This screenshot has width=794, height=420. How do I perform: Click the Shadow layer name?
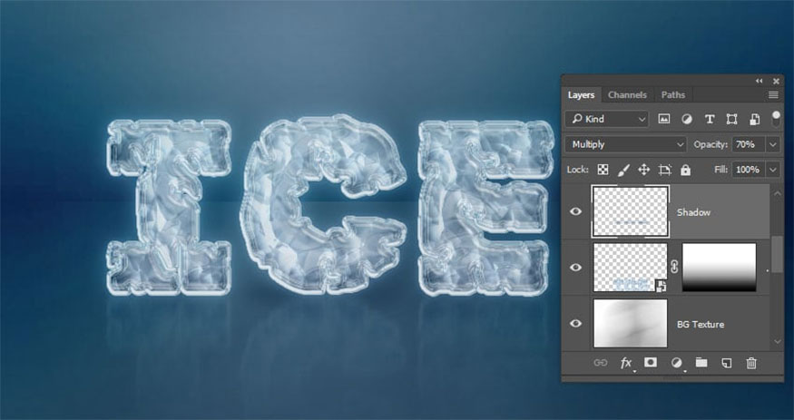click(x=693, y=212)
